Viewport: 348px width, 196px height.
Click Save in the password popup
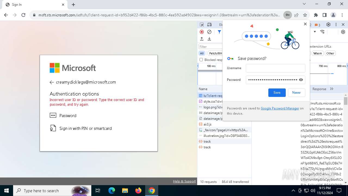point(277,93)
